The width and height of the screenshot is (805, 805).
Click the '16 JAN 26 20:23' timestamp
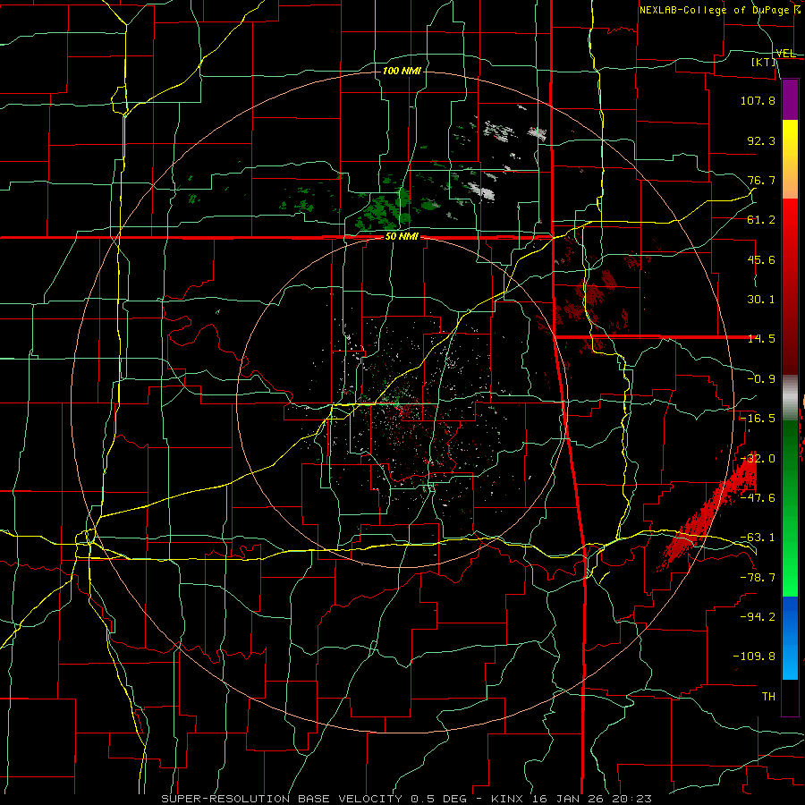[x=590, y=799]
